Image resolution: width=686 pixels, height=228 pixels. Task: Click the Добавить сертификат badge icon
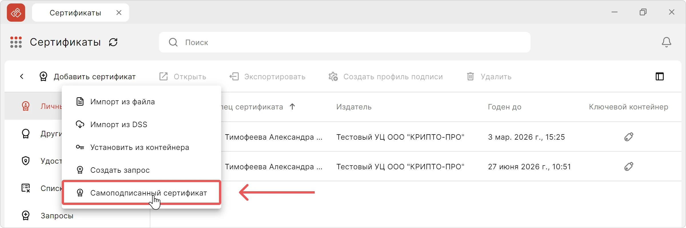coord(43,76)
